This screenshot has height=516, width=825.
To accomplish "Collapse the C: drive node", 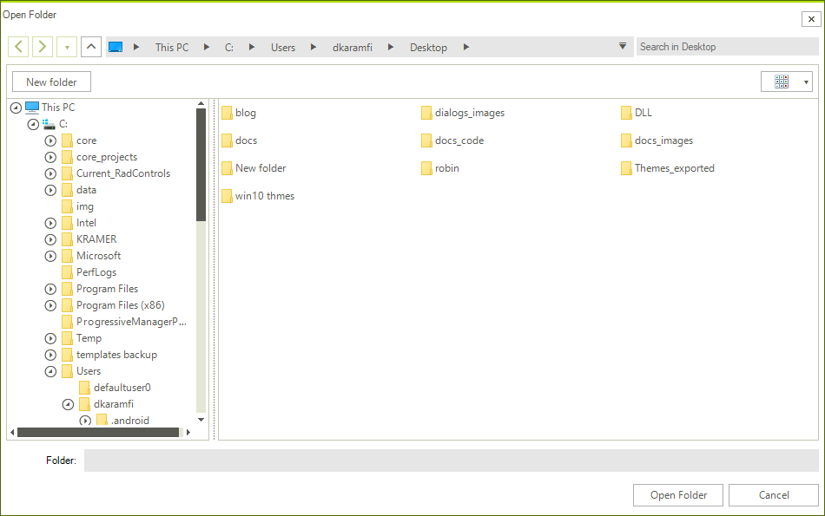I will [33, 123].
